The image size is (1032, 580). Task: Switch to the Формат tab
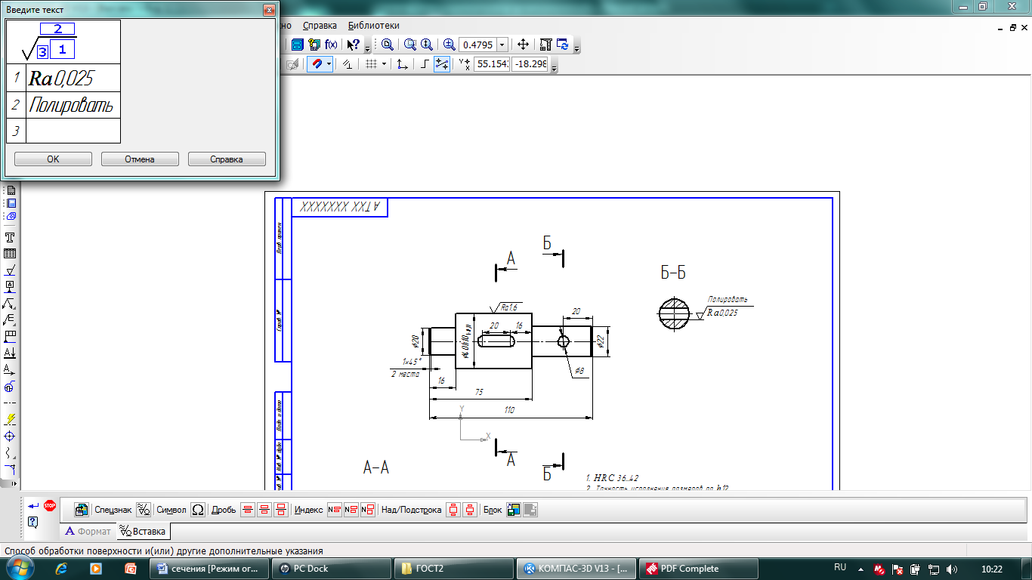(x=88, y=531)
